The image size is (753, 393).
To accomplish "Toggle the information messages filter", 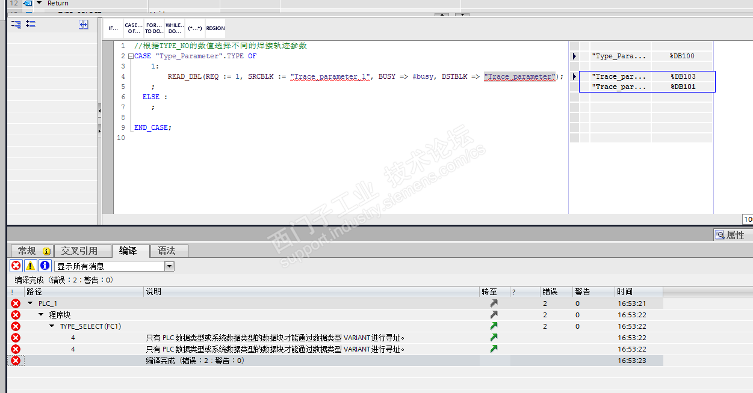I will [45, 266].
